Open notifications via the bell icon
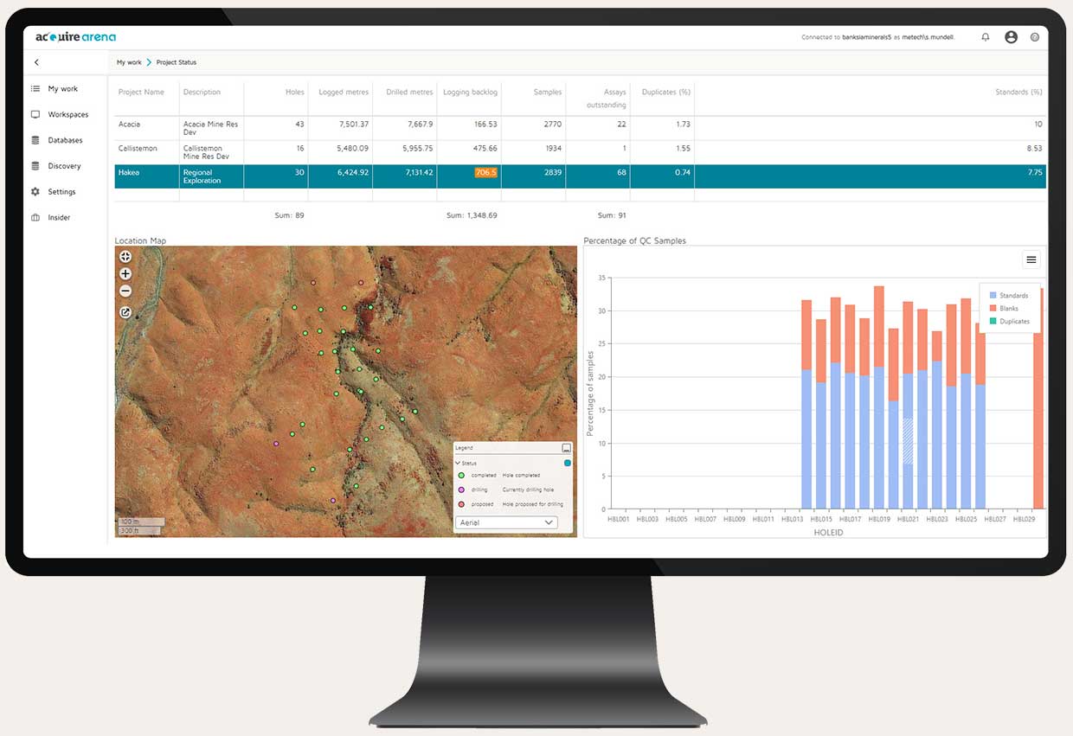1073x736 pixels. pos(985,37)
